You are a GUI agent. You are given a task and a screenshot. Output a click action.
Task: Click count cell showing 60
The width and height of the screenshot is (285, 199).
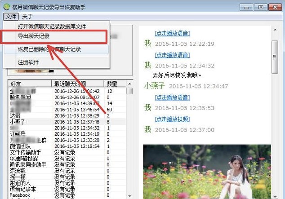click(x=109, y=110)
